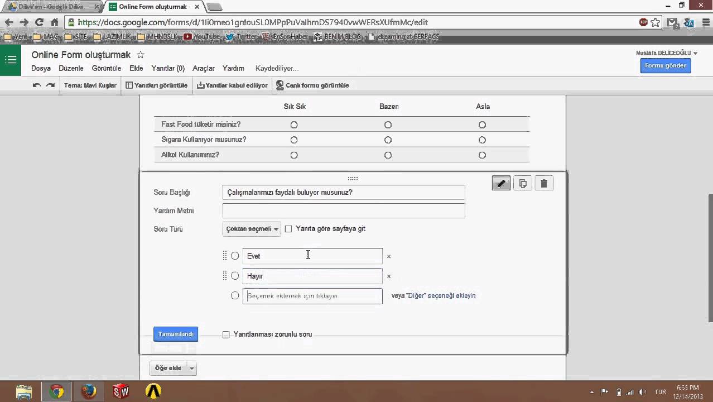Open Mustafa DELİCEOĞLU account menu
The width and height of the screenshot is (713, 402).
(667, 53)
